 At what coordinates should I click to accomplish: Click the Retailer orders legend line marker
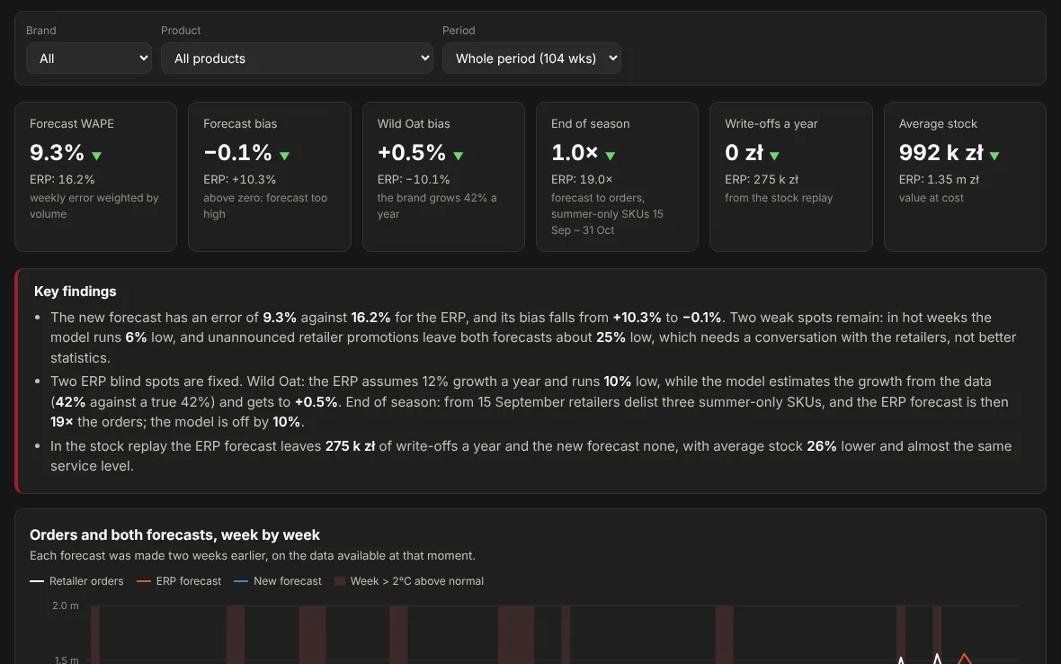pos(37,580)
